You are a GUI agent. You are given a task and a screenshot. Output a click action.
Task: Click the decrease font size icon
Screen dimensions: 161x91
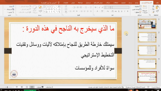click(x=99, y=7)
